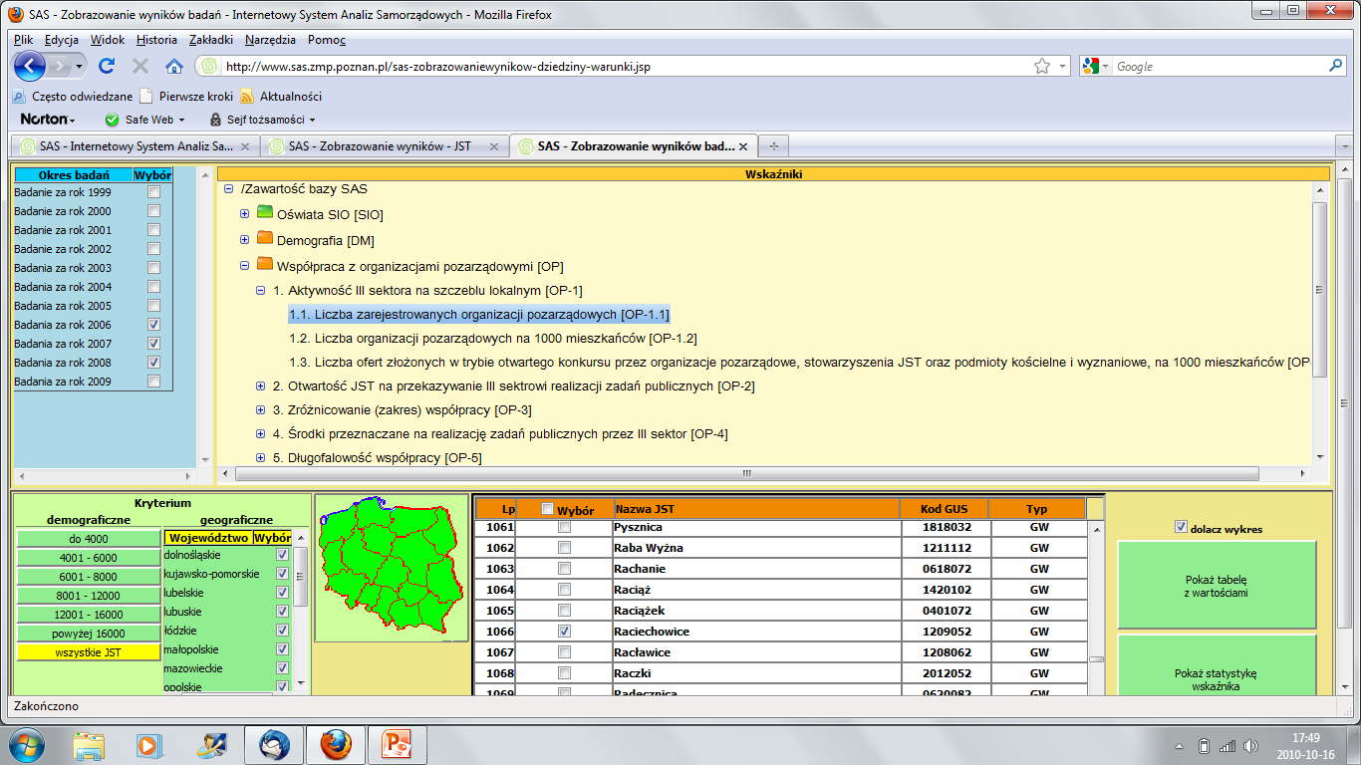
Task: Expand the Środki przeznaczane OP-4 node
Action: point(261,433)
